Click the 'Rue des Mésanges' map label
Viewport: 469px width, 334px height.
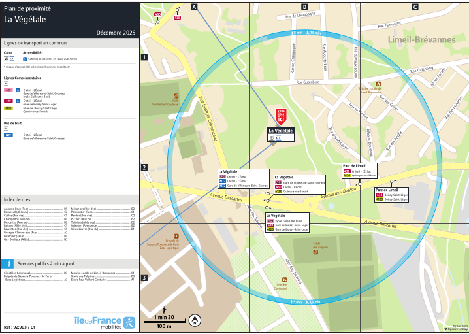[x=338, y=139]
